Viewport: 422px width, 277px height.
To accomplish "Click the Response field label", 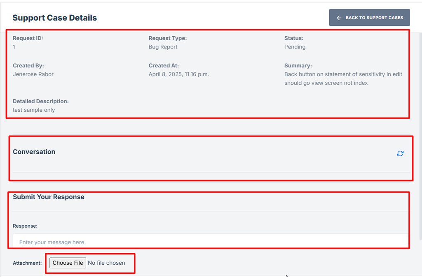I will 25,226.
